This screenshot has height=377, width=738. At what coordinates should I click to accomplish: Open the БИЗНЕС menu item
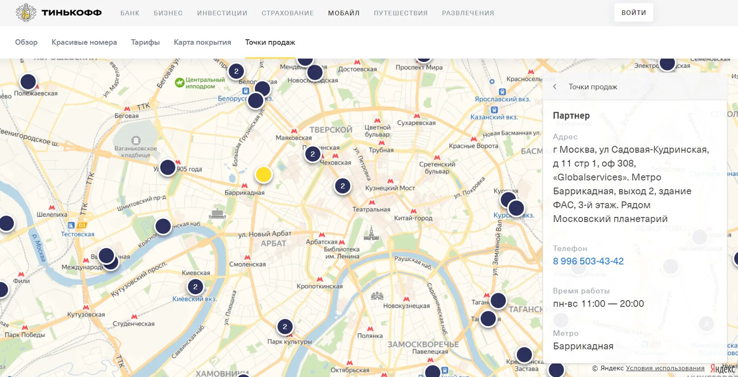168,13
